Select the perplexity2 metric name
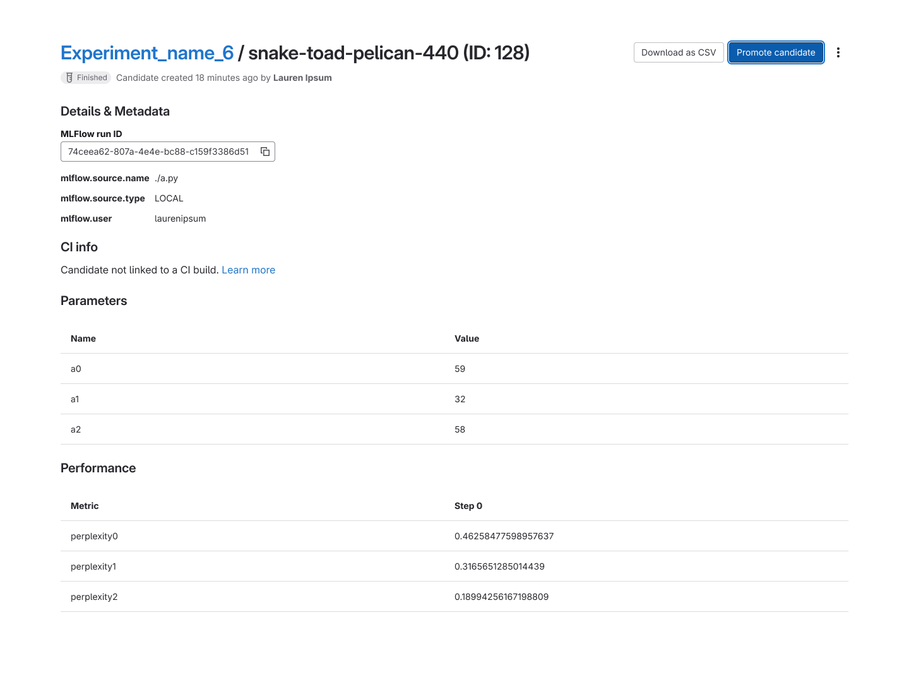This screenshot has width=909, height=682. (x=94, y=597)
